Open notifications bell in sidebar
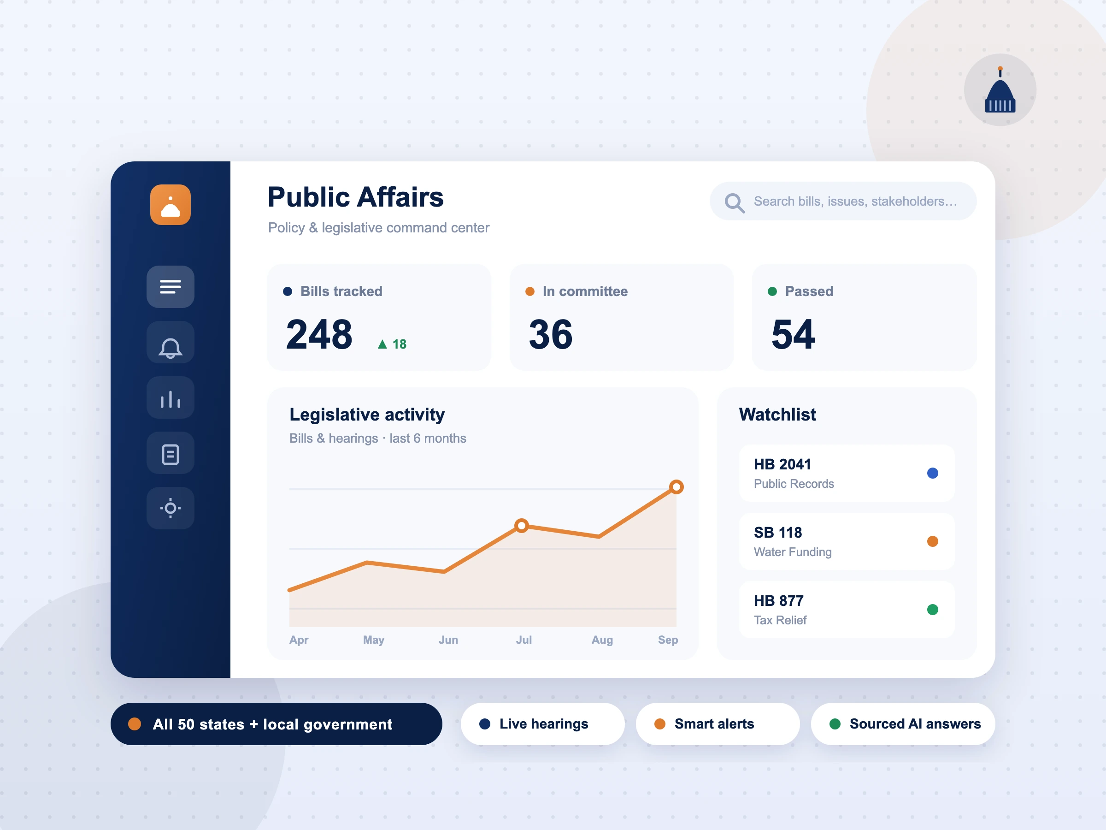This screenshot has width=1106, height=830. pyautogui.click(x=171, y=342)
